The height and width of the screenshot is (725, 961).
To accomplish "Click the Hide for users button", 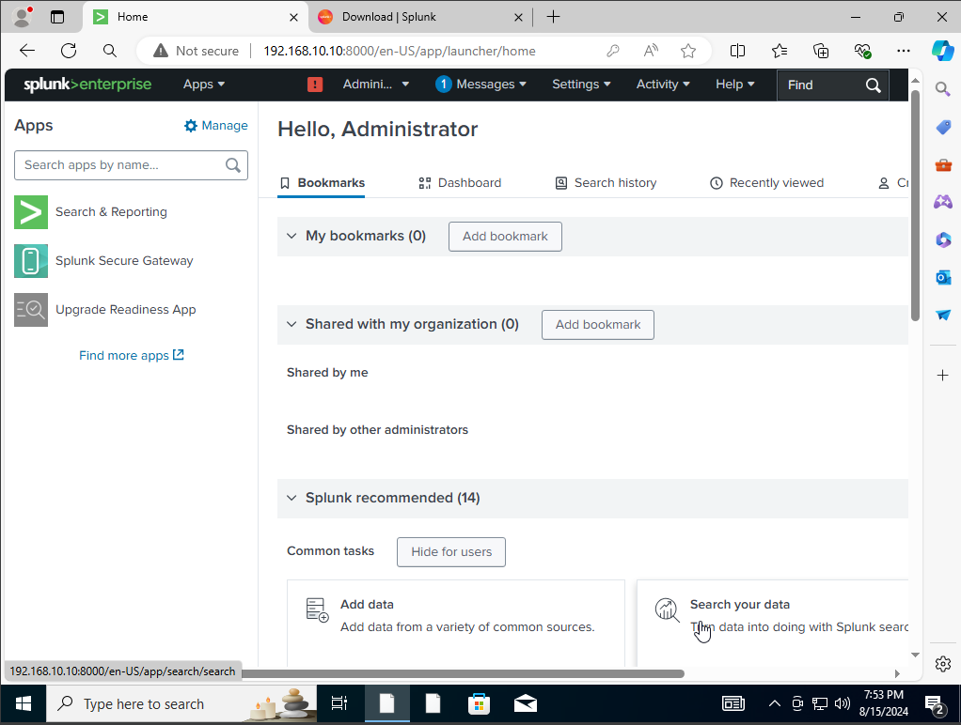I will 451,552.
